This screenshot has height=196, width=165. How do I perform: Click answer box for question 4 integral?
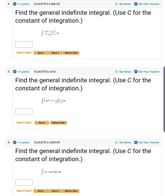(x=24, y=44)
